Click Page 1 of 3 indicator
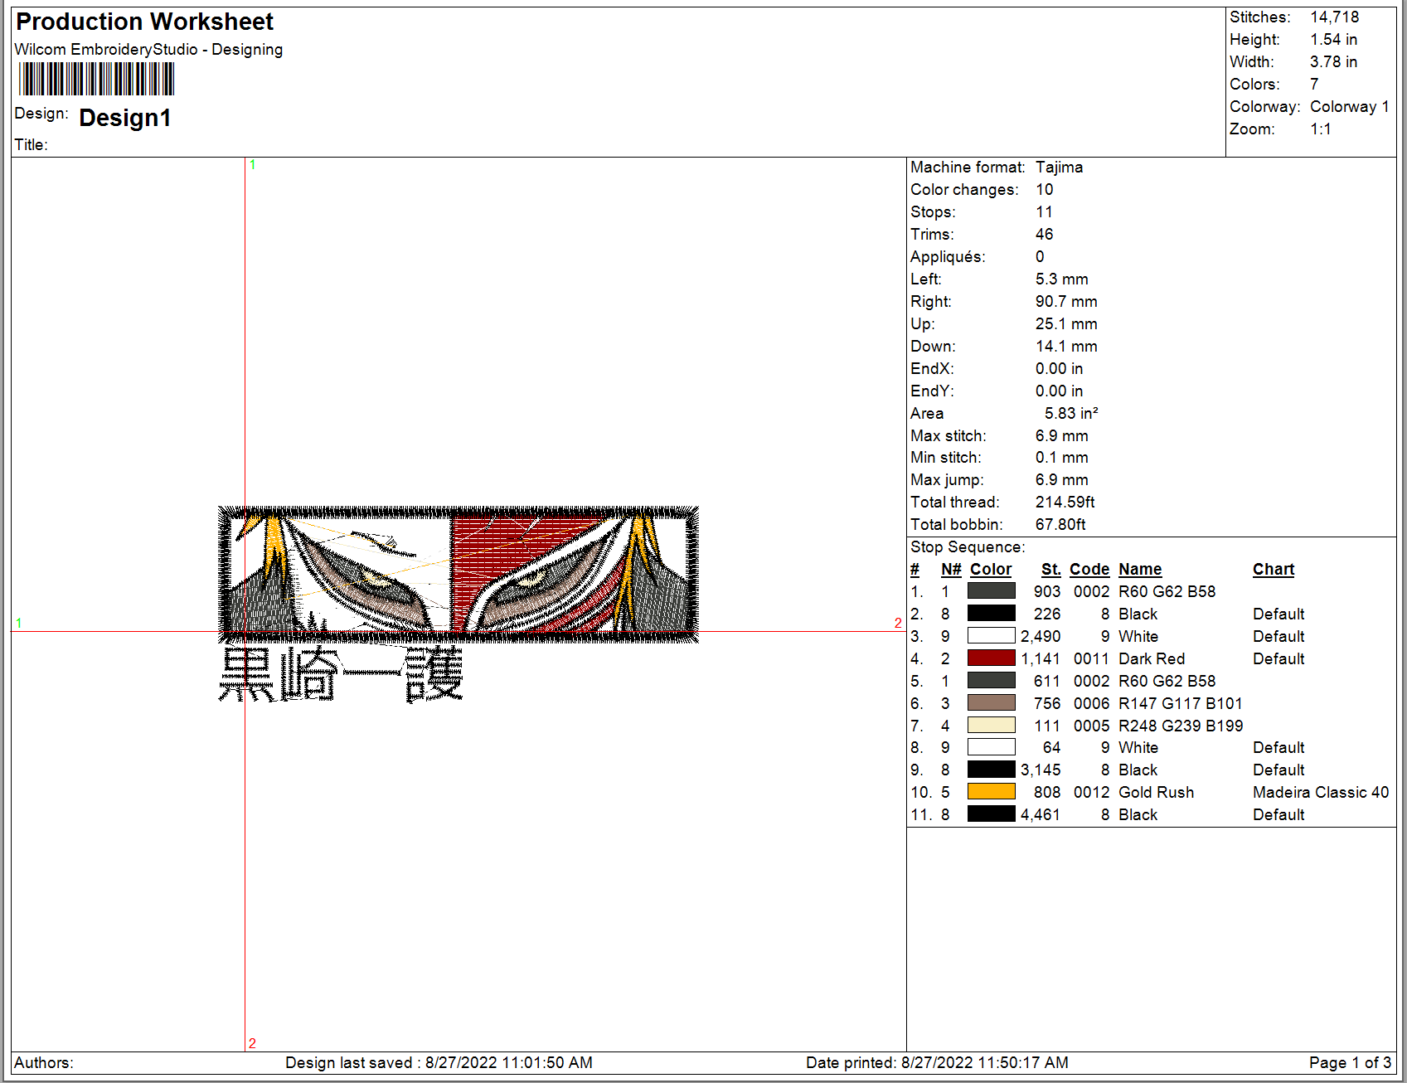The height and width of the screenshot is (1083, 1407). [1348, 1061]
